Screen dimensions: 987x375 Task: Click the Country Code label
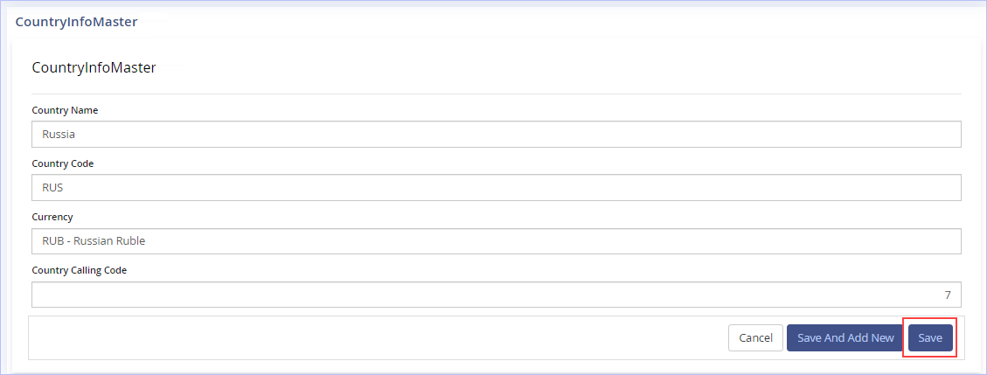[63, 163]
